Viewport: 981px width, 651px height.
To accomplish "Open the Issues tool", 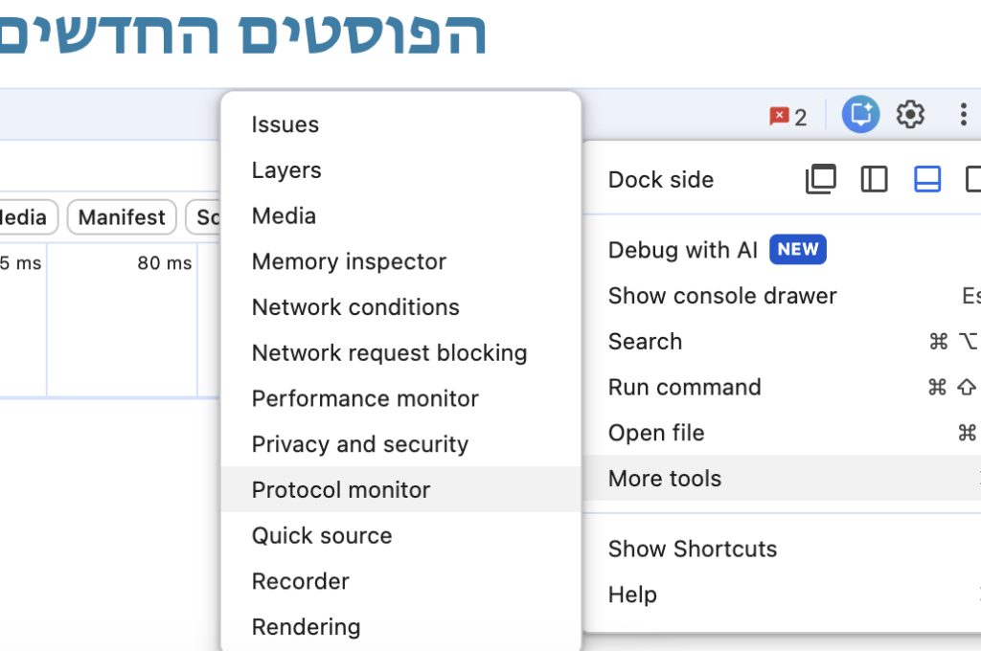I will pos(285,124).
